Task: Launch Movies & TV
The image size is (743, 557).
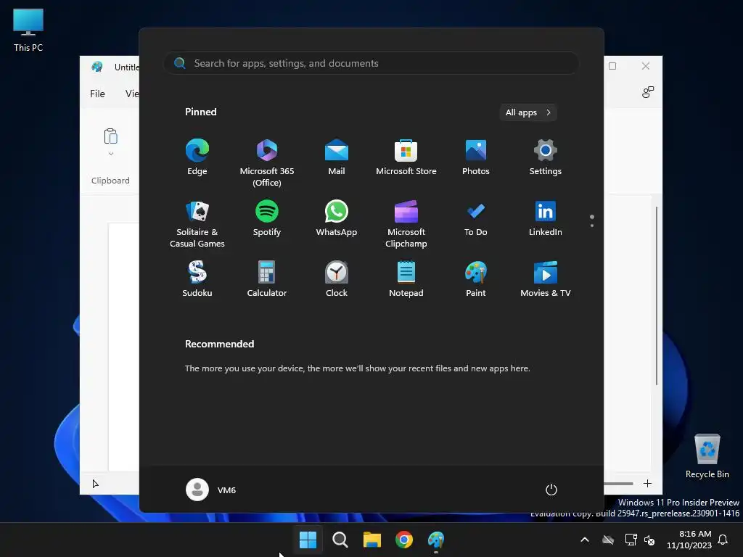Action: point(546,279)
